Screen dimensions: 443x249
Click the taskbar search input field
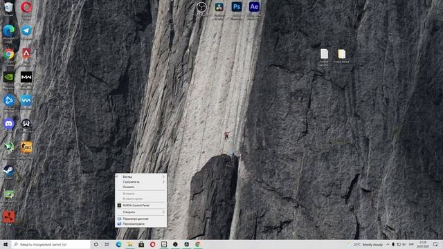[x=51, y=244]
